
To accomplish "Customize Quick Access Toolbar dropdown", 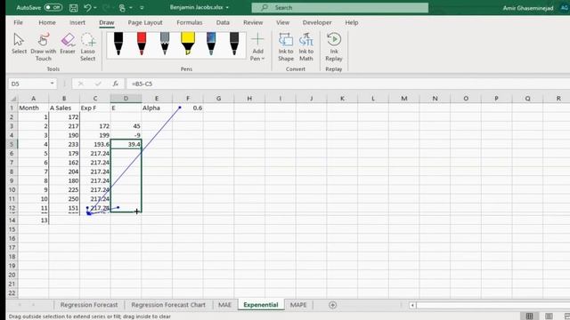I will (x=142, y=8).
